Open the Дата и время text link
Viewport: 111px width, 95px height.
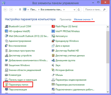click(x=62, y=46)
